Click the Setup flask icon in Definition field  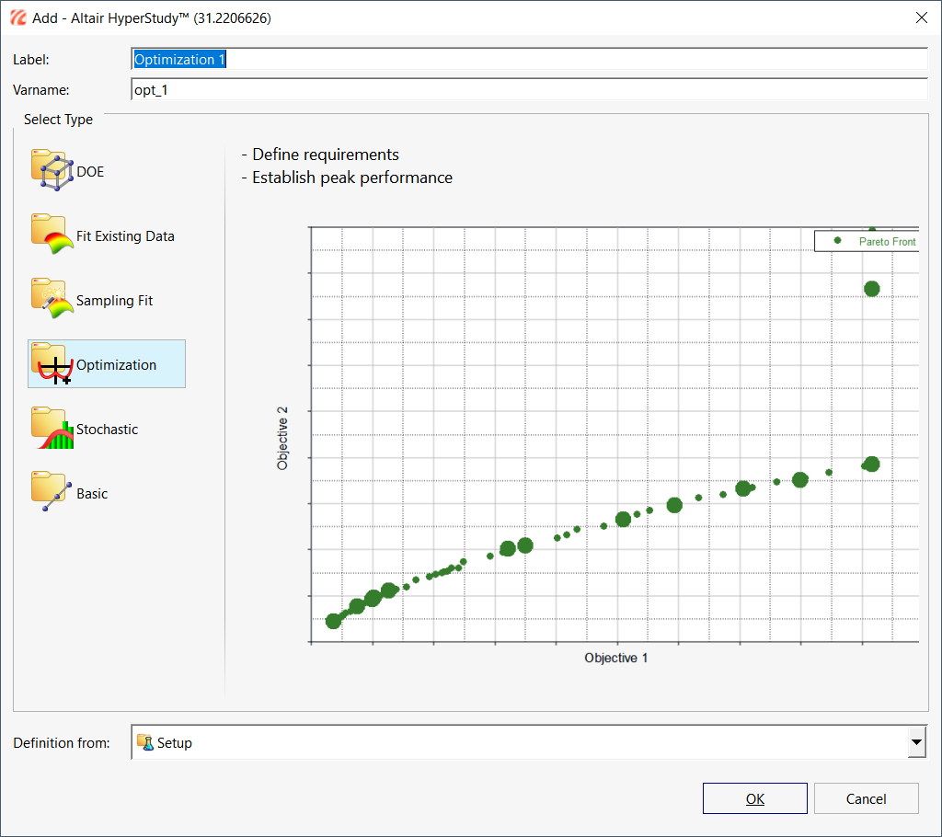tap(145, 742)
